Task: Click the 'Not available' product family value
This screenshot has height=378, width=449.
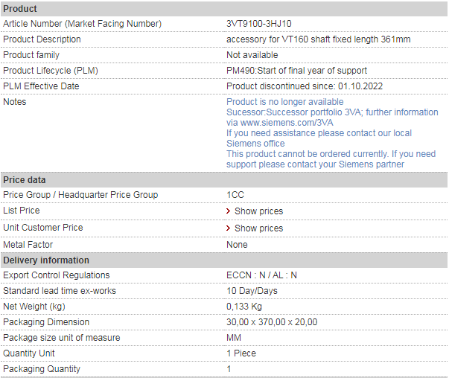Action: point(252,55)
